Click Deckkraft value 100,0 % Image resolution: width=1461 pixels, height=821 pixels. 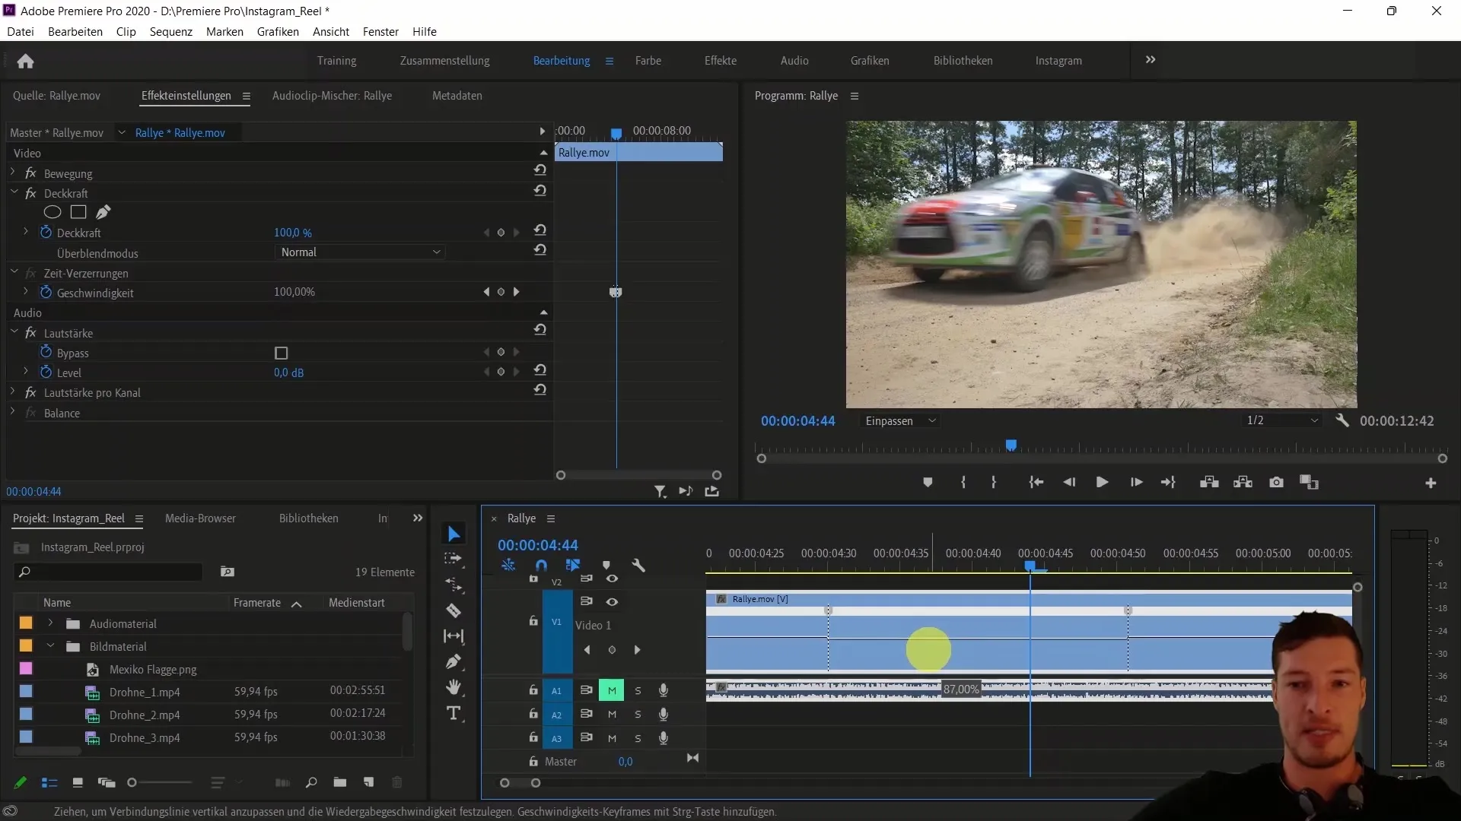click(293, 233)
